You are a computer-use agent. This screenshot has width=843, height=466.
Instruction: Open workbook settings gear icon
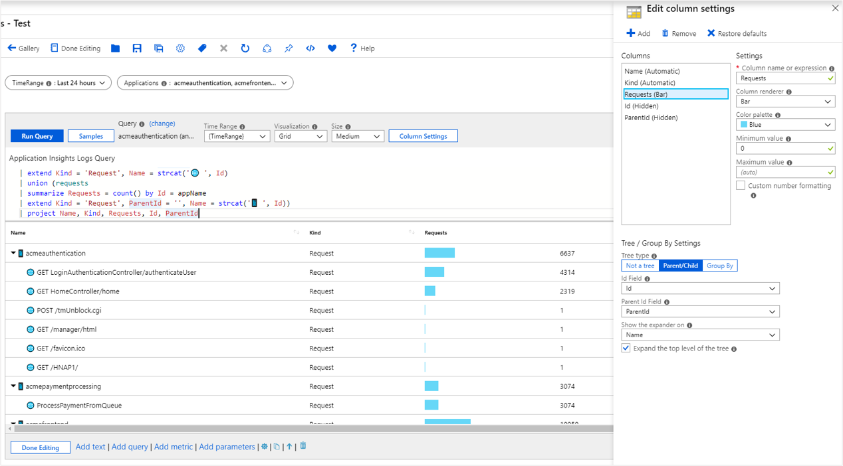(180, 48)
